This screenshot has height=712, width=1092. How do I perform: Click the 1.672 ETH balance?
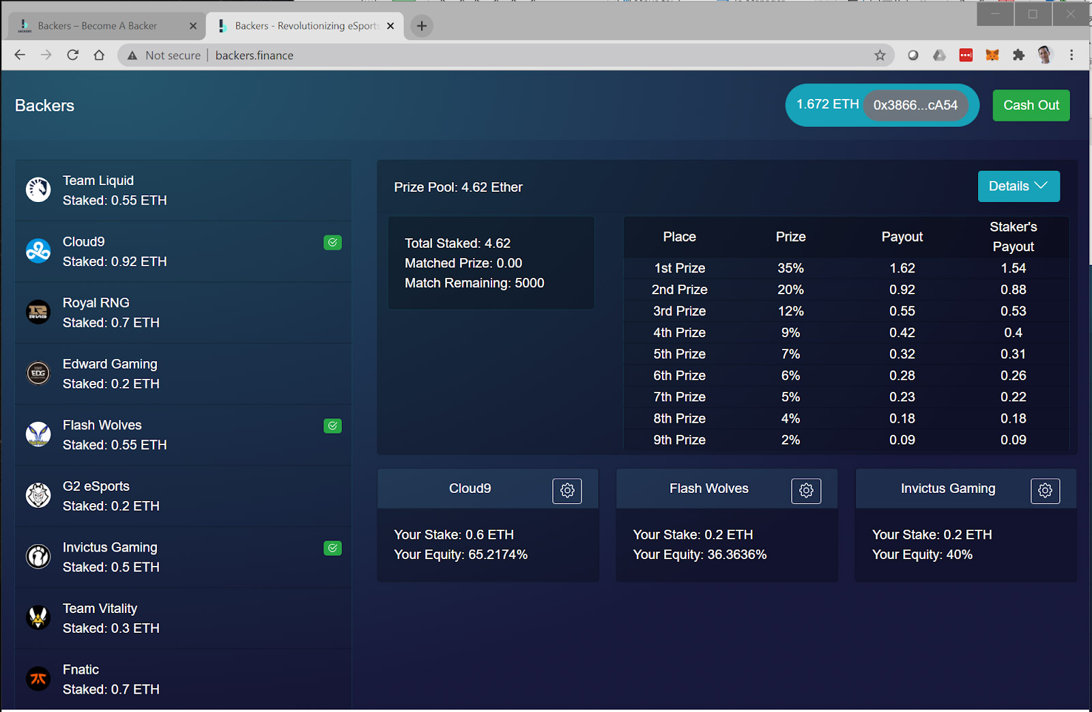click(827, 104)
